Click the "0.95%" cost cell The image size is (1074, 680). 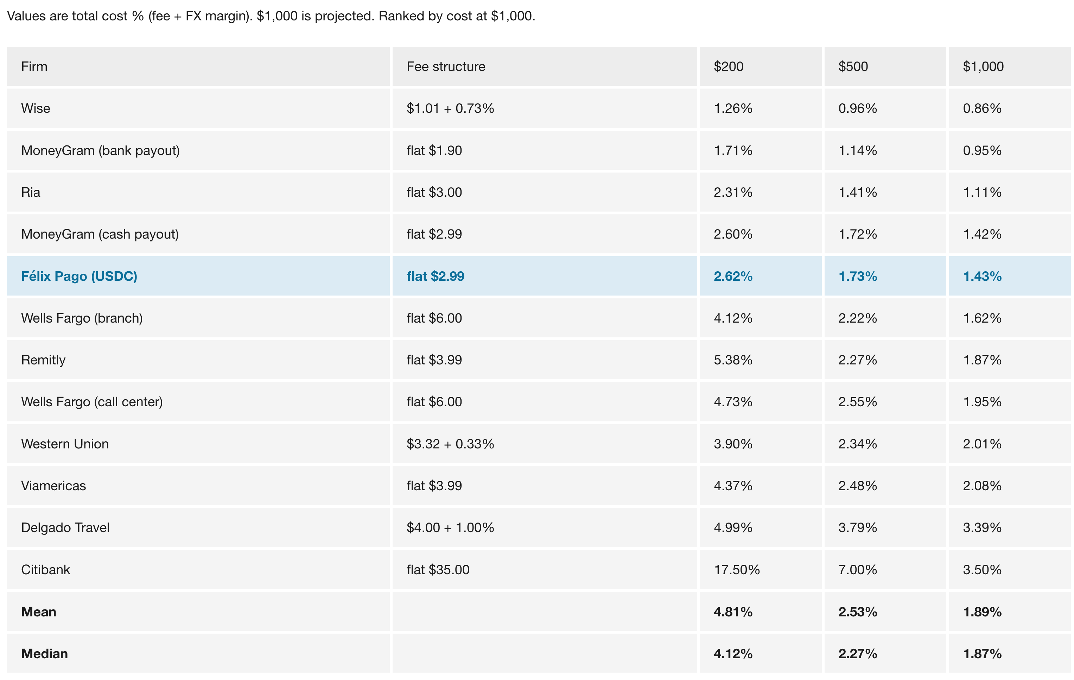point(1010,150)
